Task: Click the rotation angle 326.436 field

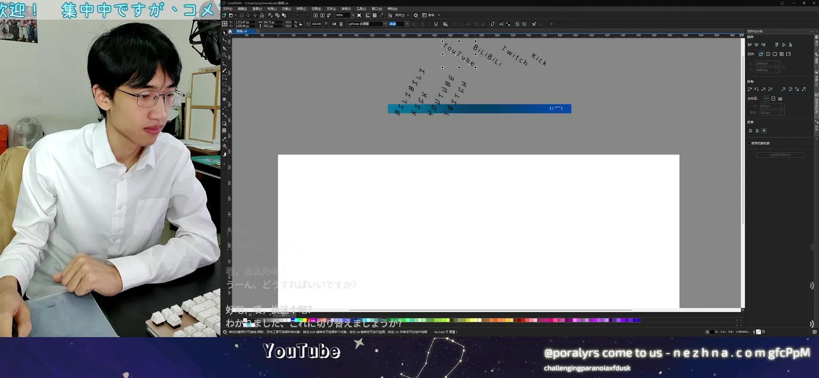Action: click(x=317, y=24)
